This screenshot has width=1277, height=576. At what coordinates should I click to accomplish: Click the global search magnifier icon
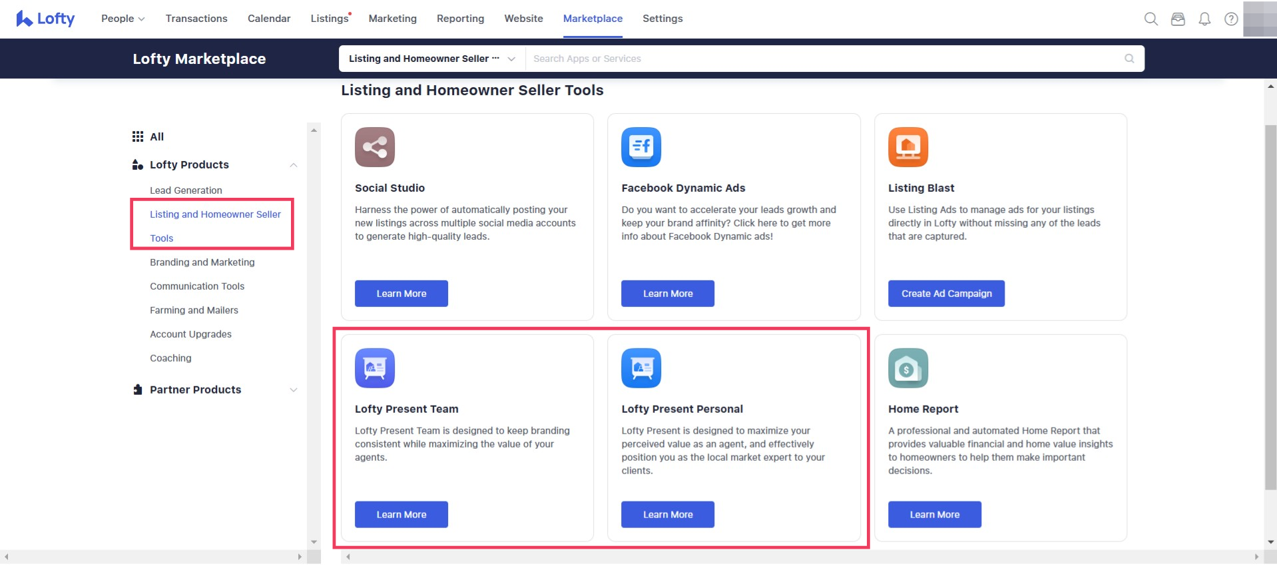coord(1150,19)
